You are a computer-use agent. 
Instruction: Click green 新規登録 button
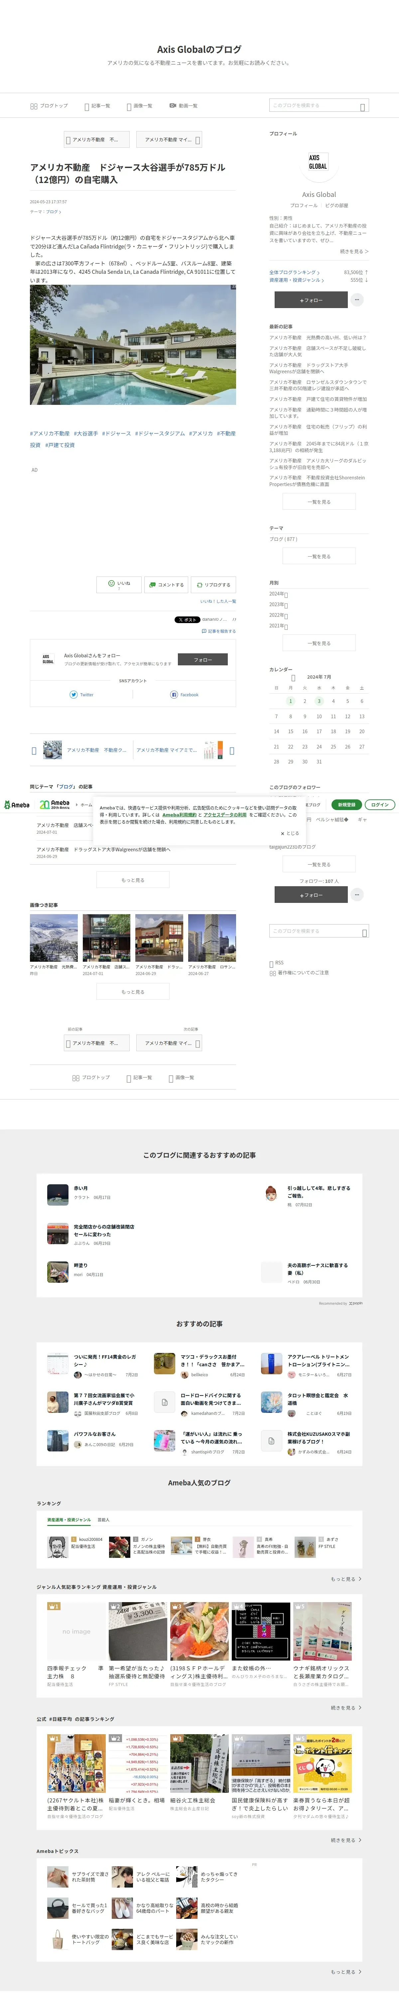click(x=346, y=804)
